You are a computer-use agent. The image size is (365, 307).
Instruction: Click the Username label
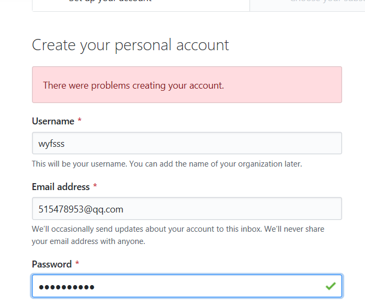pos(53,121)
